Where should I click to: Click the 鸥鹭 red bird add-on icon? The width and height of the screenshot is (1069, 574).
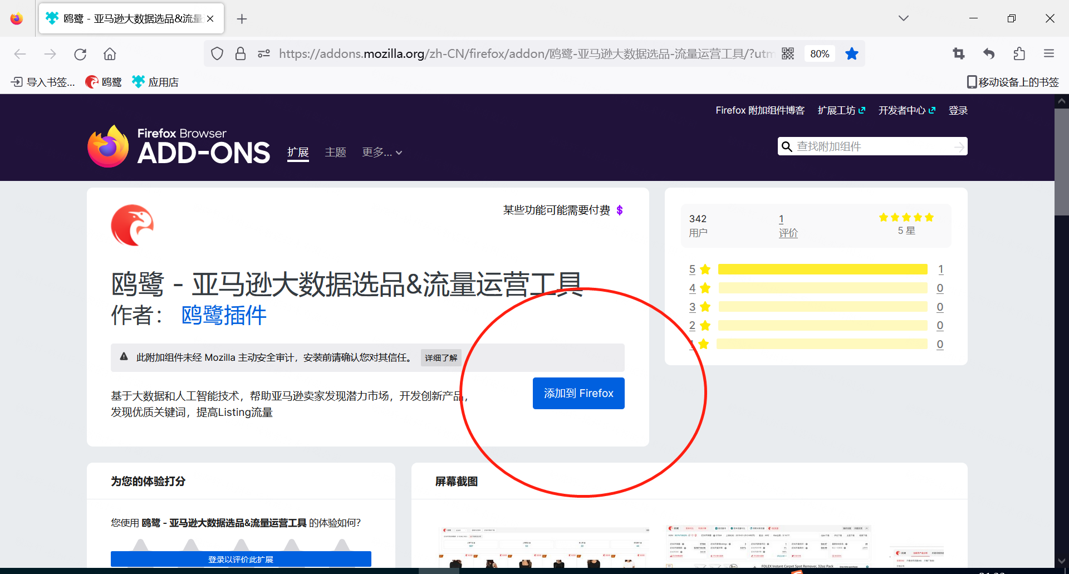[x=133, y=225]
